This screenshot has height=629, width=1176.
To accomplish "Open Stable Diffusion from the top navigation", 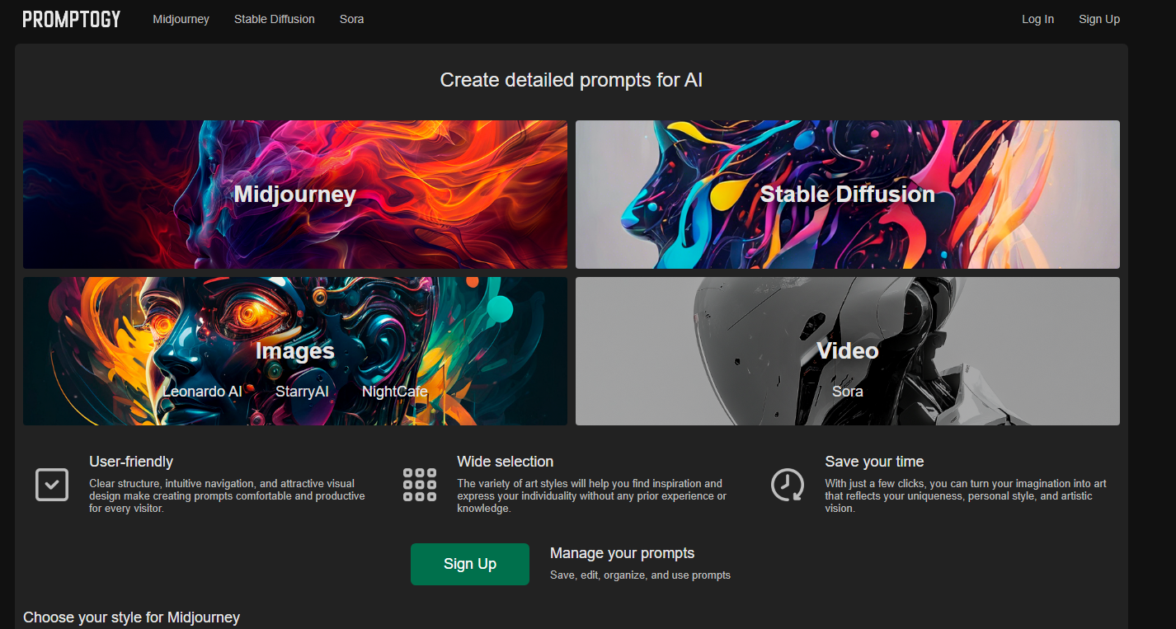I will pos(275,19).
